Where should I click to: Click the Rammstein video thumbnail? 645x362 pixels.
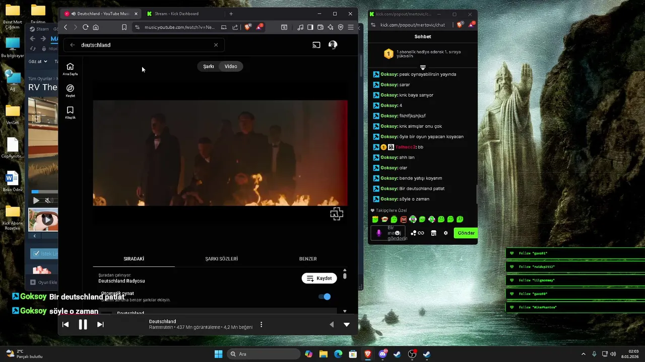(x=220, y=153)
